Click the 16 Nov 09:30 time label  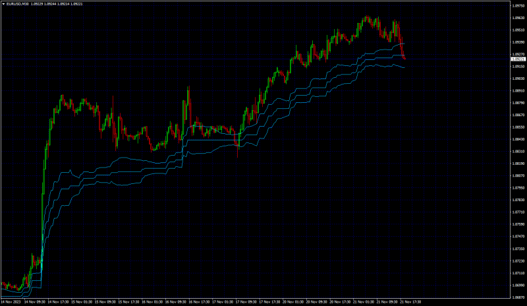point(176,302)
